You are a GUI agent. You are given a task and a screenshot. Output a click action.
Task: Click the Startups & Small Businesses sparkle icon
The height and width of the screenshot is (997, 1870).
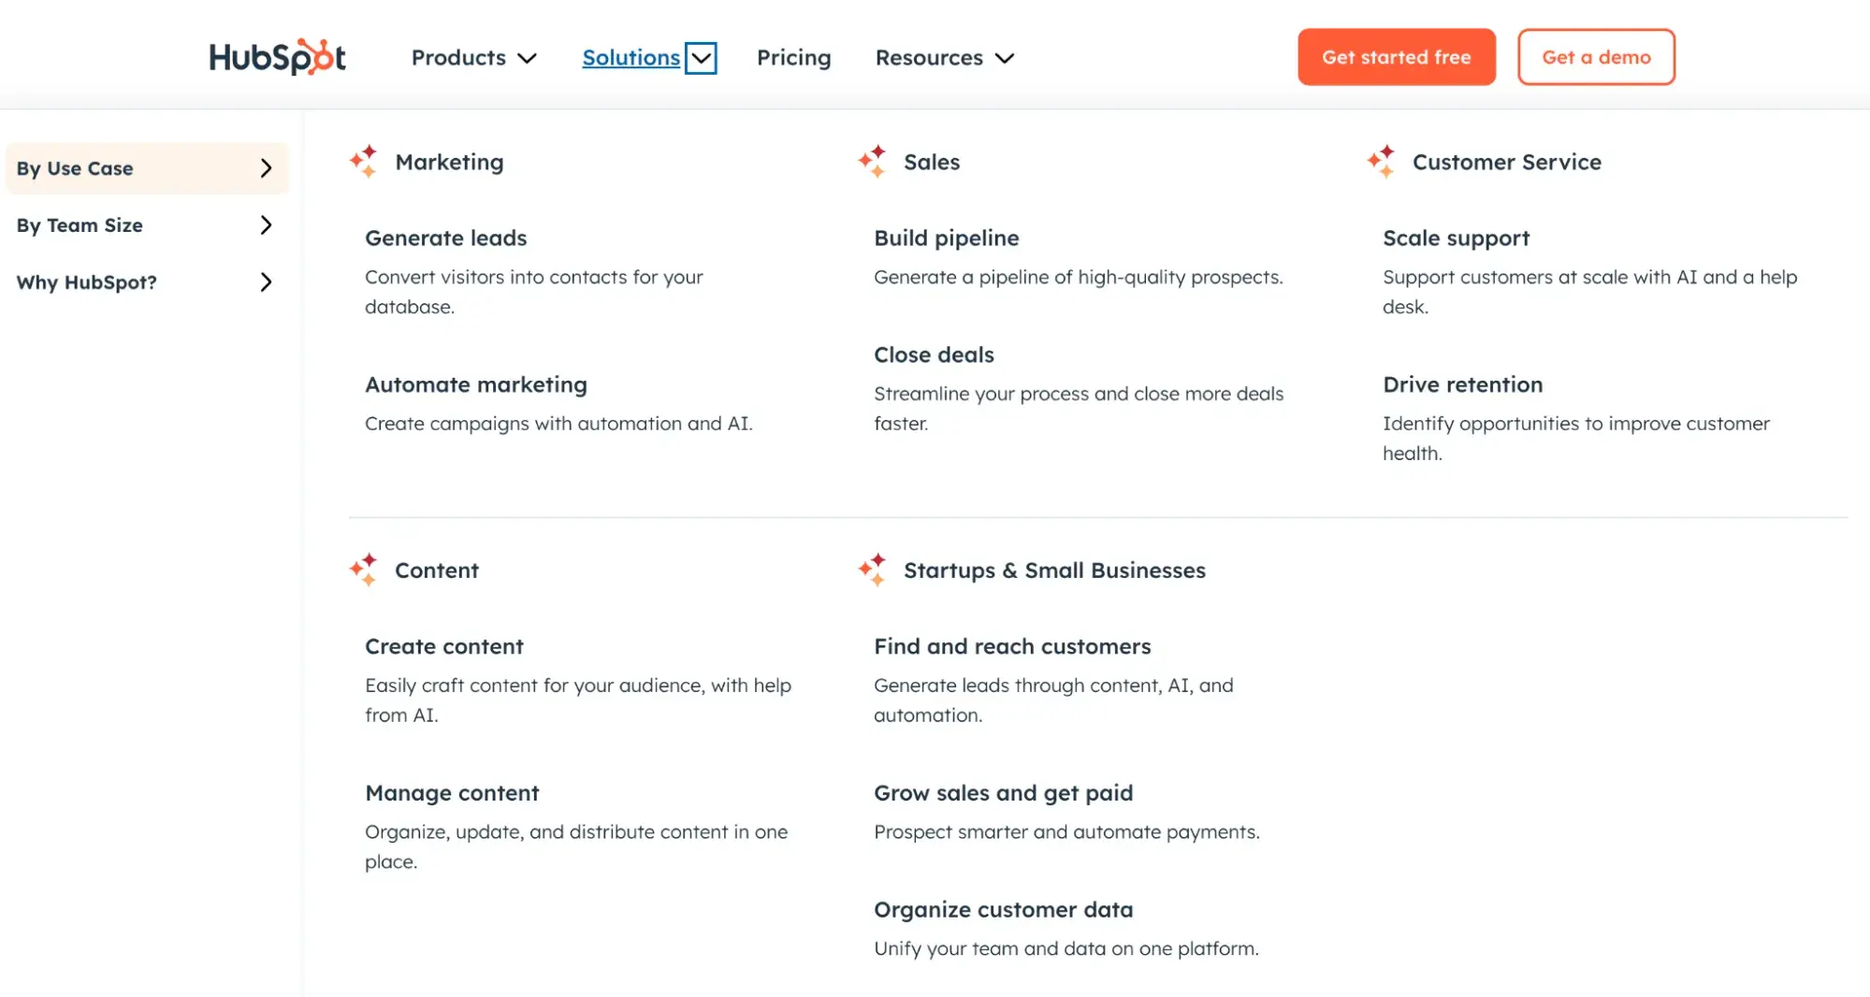click(873, 570)
